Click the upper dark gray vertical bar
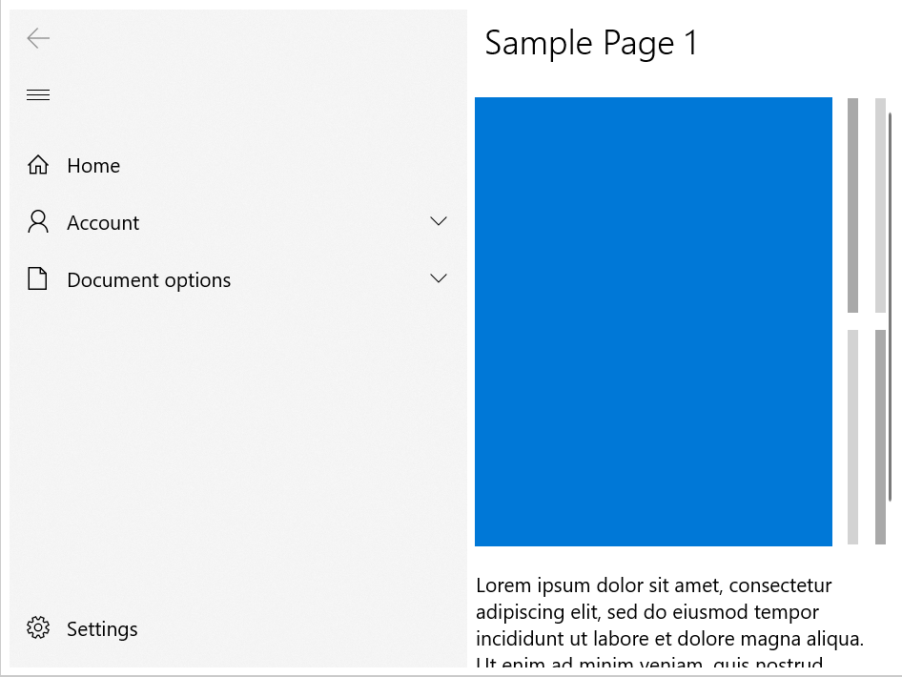Viewport: 902px width, 677px height. pos(852,205)
